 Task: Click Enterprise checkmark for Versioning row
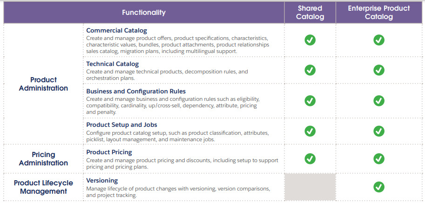(379, 187)
